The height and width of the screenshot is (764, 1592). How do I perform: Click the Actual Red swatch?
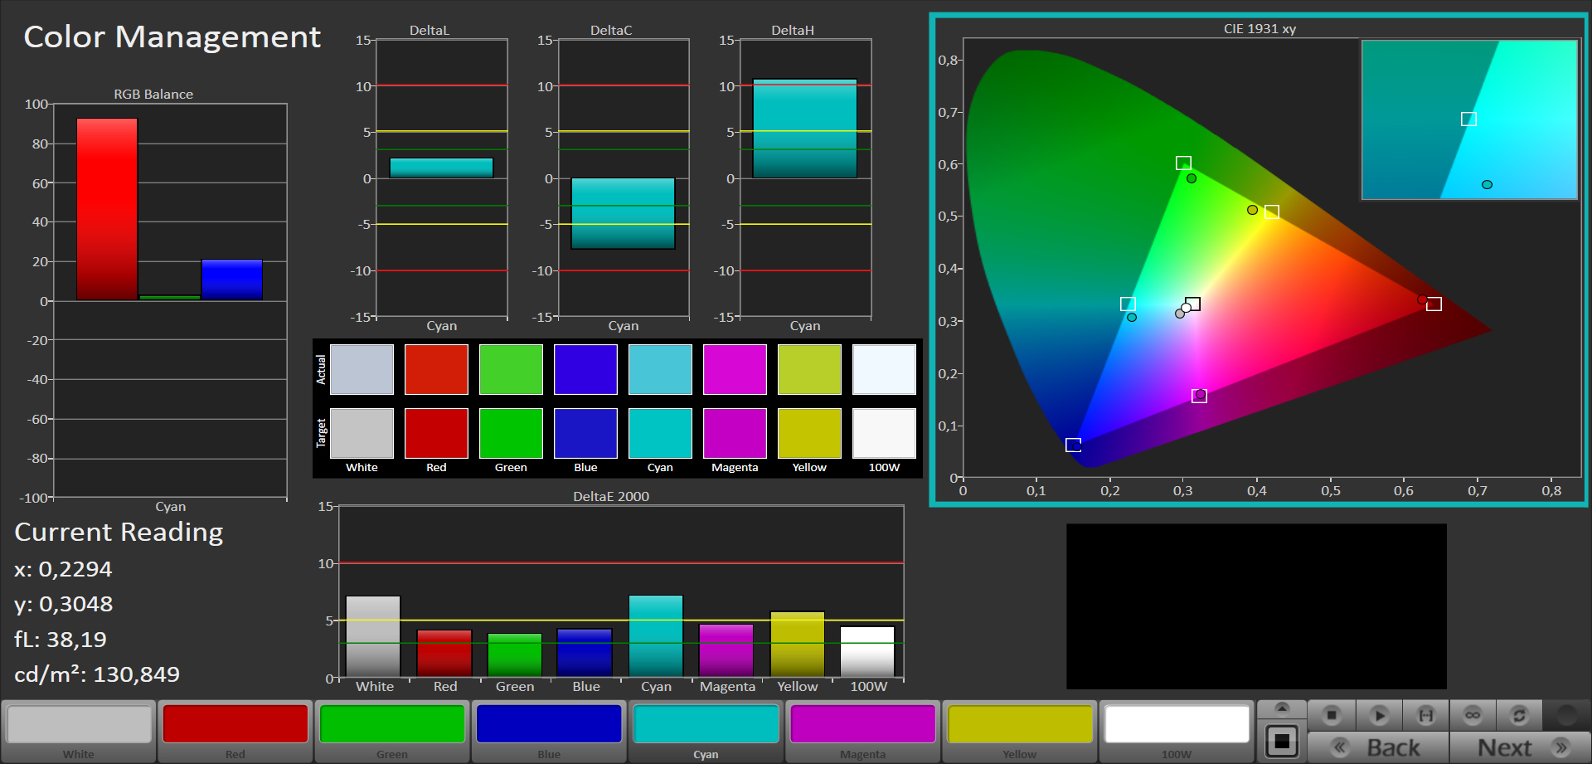[436, 369]
